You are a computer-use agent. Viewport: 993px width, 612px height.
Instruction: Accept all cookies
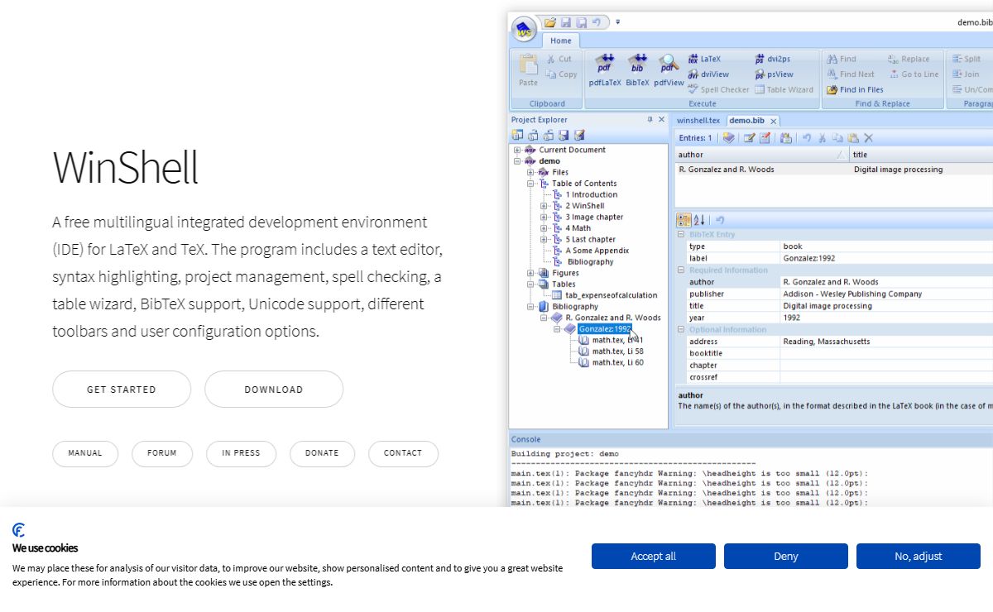(654, 557)
